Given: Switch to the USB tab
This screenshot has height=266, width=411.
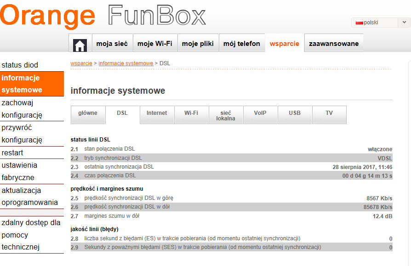Looking at the screenshot, I should click(295, 113).
